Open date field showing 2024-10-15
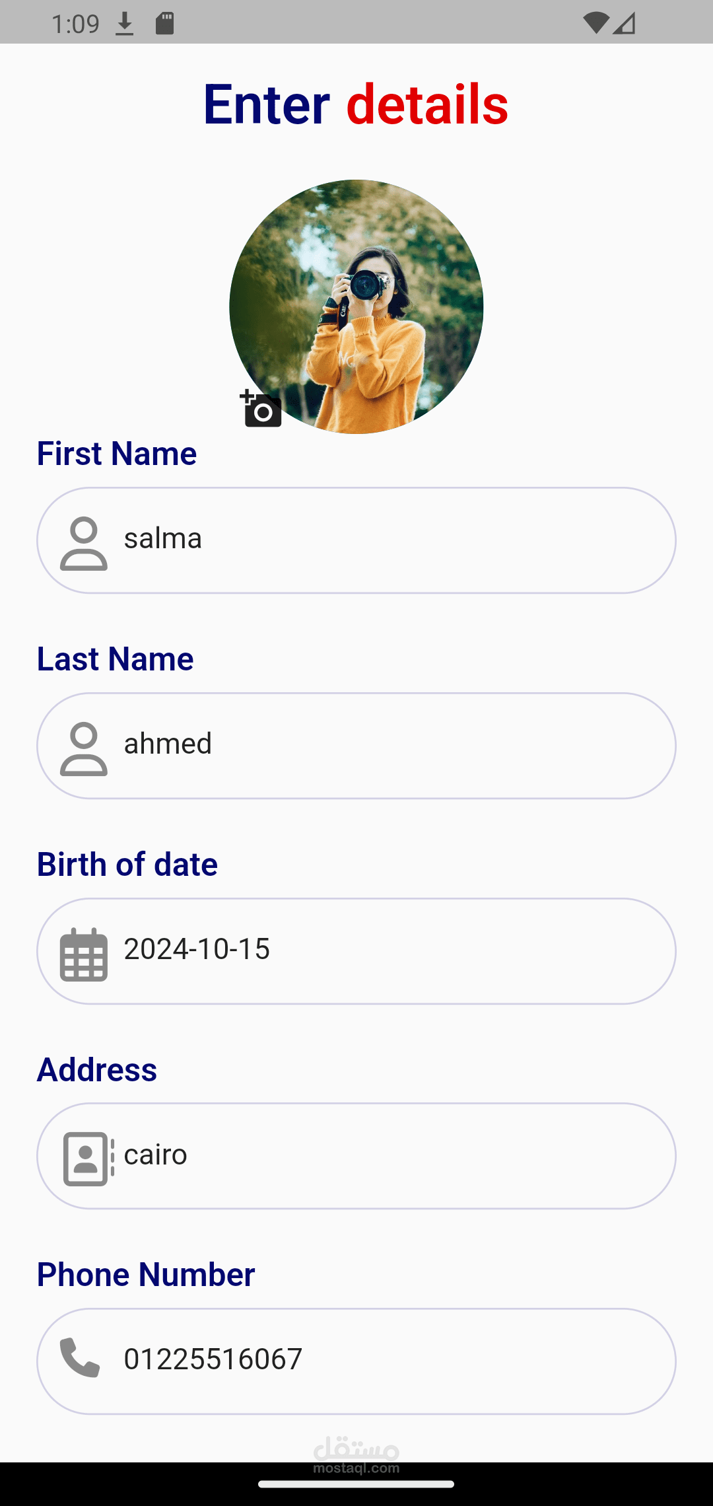Viewport: 713px width, 1506px height. [x=396, y=950]
